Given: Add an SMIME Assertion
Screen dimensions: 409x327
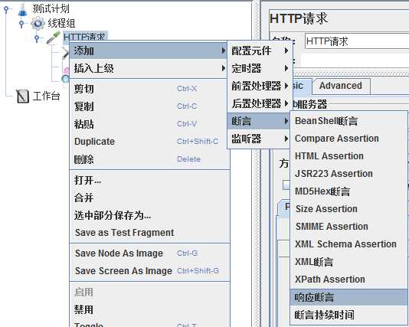Looking at the screenshot, I should click(x=348, y=227).
